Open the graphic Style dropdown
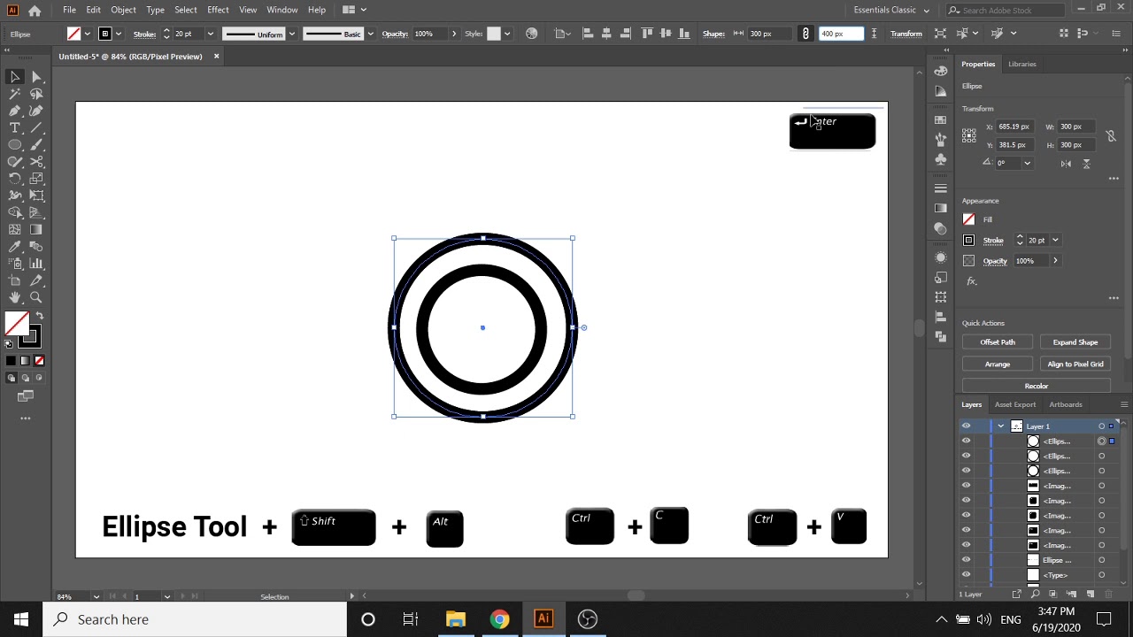1133x637 pixels. click(x=507, y=34)
